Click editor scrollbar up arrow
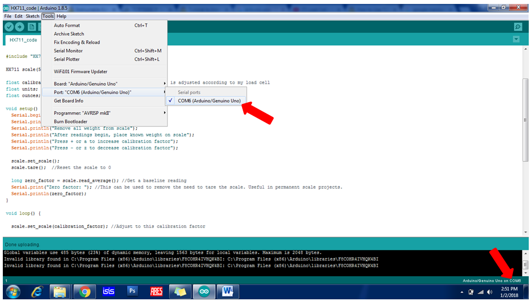Viewport: 531px width, 301px height. click(x=525, y=49)
